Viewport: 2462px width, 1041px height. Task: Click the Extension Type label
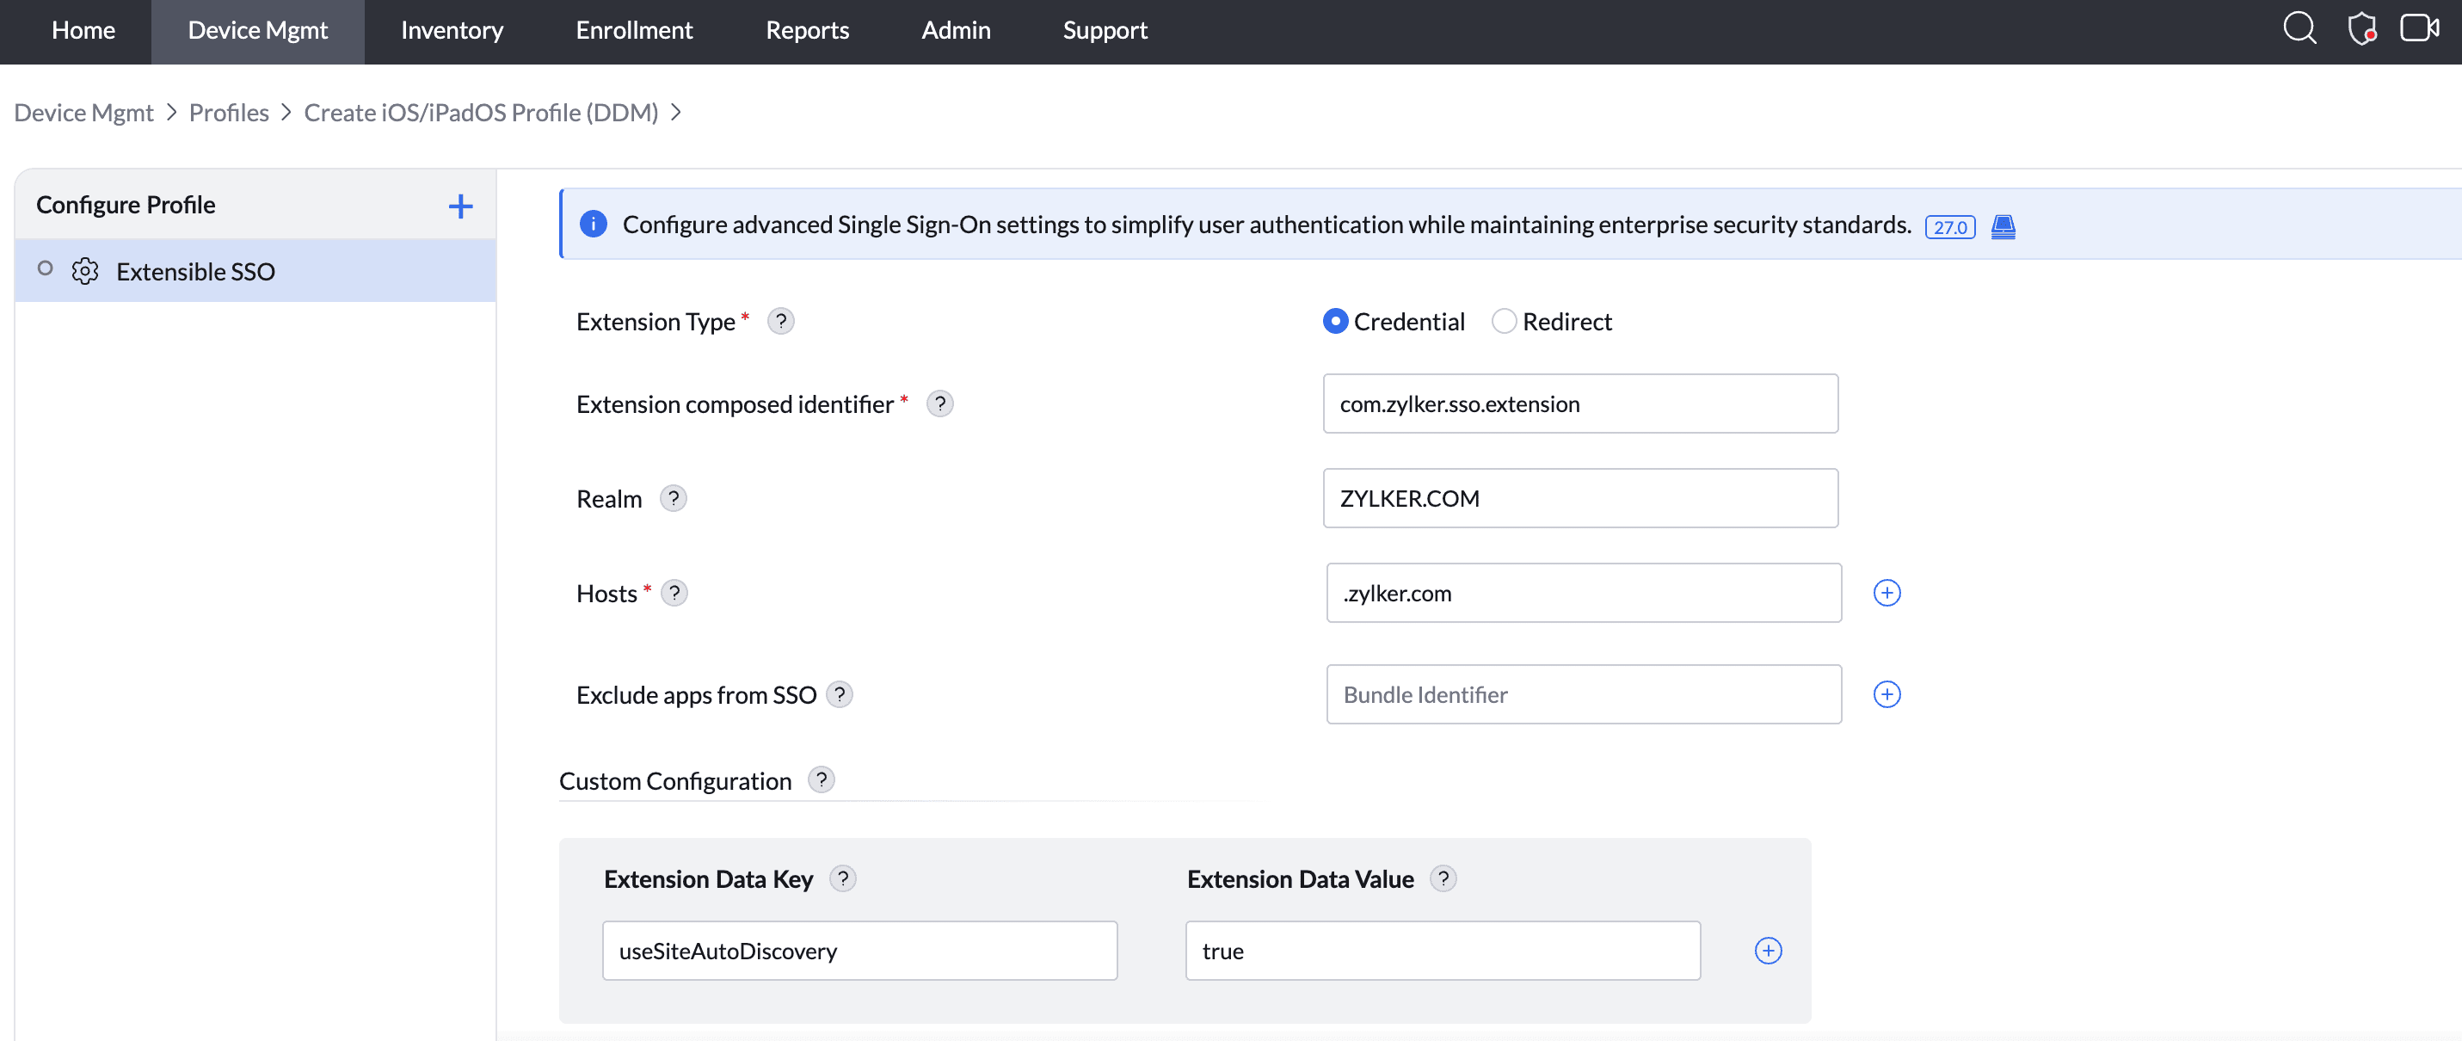[655, 322]
